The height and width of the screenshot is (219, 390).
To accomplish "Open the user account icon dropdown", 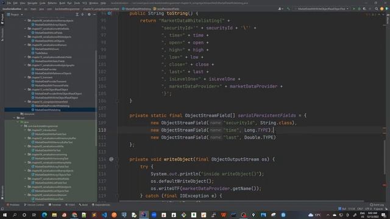I will point(280,9).
